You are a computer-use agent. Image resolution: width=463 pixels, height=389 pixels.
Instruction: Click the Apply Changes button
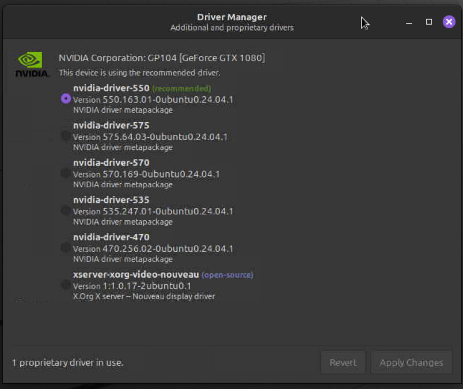(411, 362)
